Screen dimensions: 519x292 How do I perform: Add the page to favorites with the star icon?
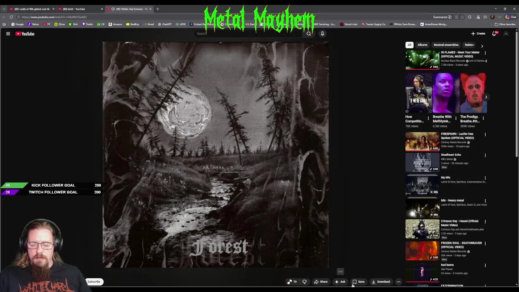point(462,17)
